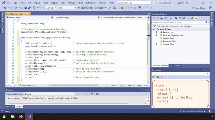
Task: Click the Navigate Backward toolbar icon
Action: [x=5, y=8]
